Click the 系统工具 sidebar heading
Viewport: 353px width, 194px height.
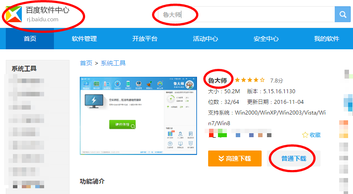[24, 69]
